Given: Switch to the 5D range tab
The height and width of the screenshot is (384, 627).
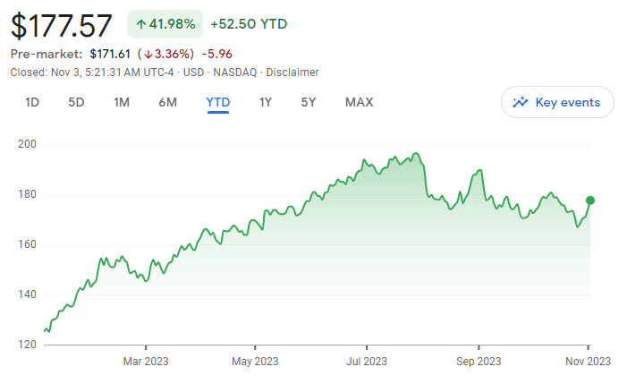Looking at the screenshot, I should (76, 102).
